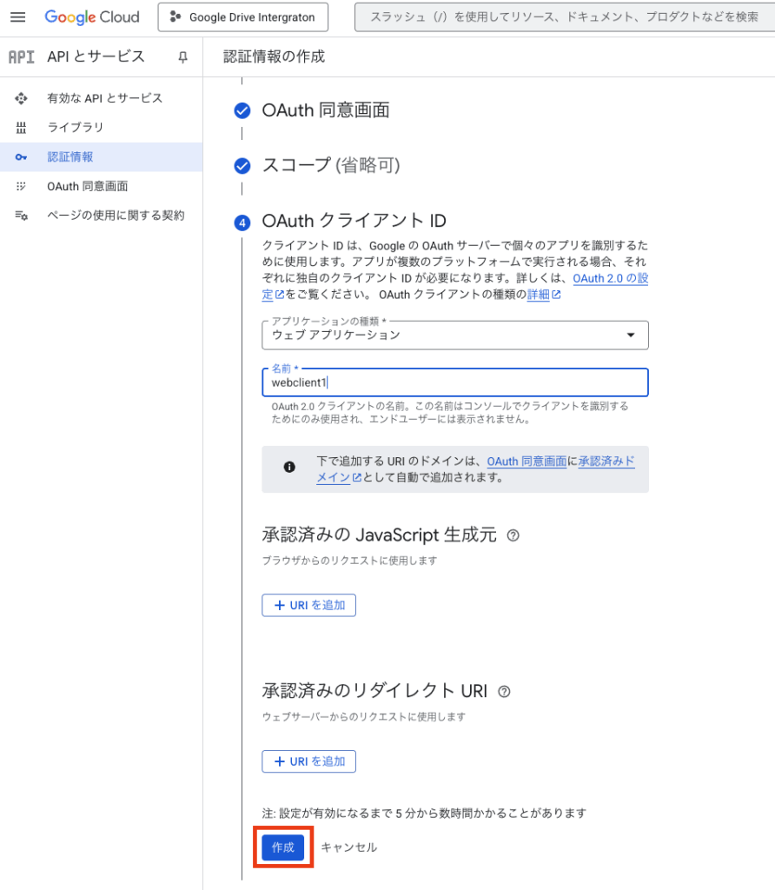Add URI under 承認済みの JavaScript 生成元
Image resolution: width=775 pixels, height=890 pixels.
pyautogui.click(x=308, y=605)
